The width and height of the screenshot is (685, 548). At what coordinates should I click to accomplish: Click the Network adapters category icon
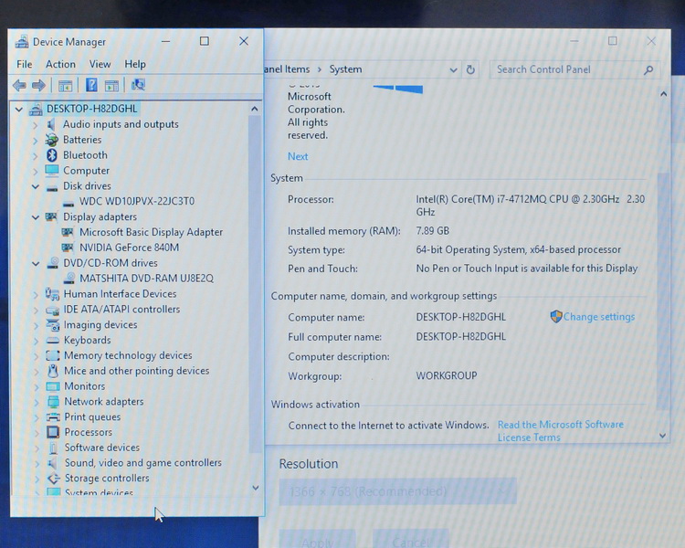[x=53, y=402]
